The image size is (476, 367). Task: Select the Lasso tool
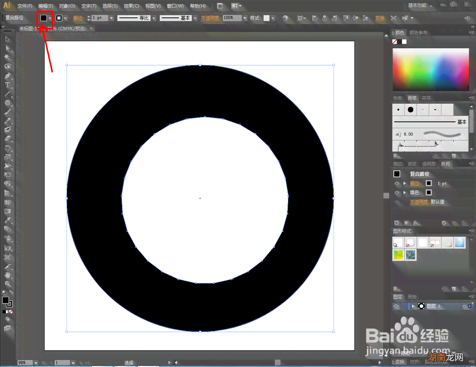7,66
